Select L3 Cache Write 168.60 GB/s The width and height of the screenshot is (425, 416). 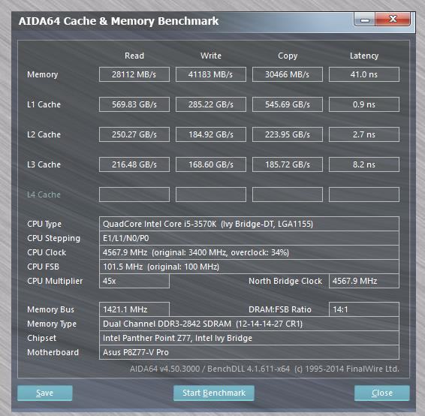point(211,164)
